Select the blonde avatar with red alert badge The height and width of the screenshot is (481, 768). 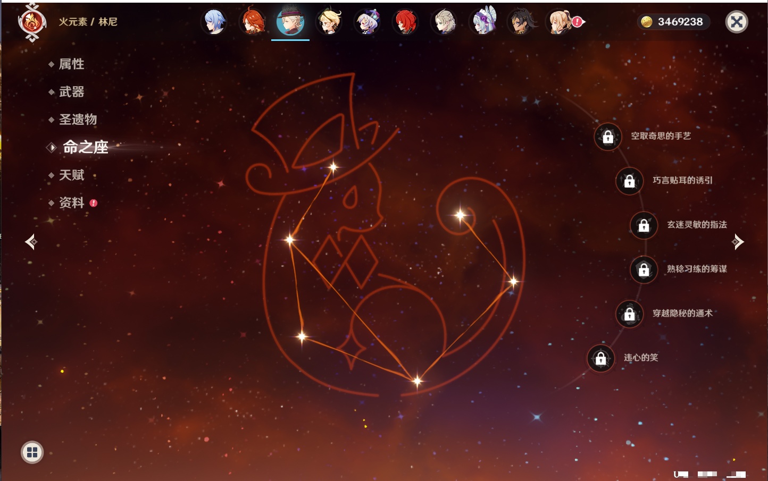(559, 22)
